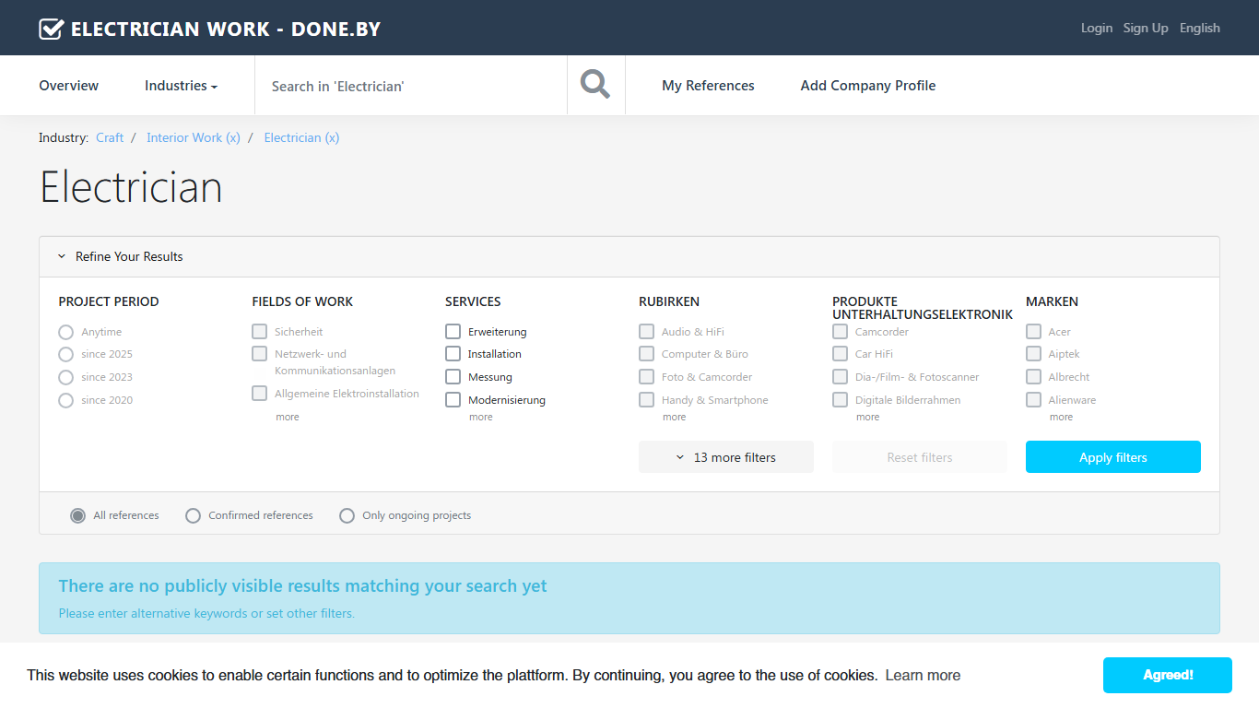This screenshot has height=708, width=1259.
Task: Show more Rubriken options
Action: click(x=675, y=418)
